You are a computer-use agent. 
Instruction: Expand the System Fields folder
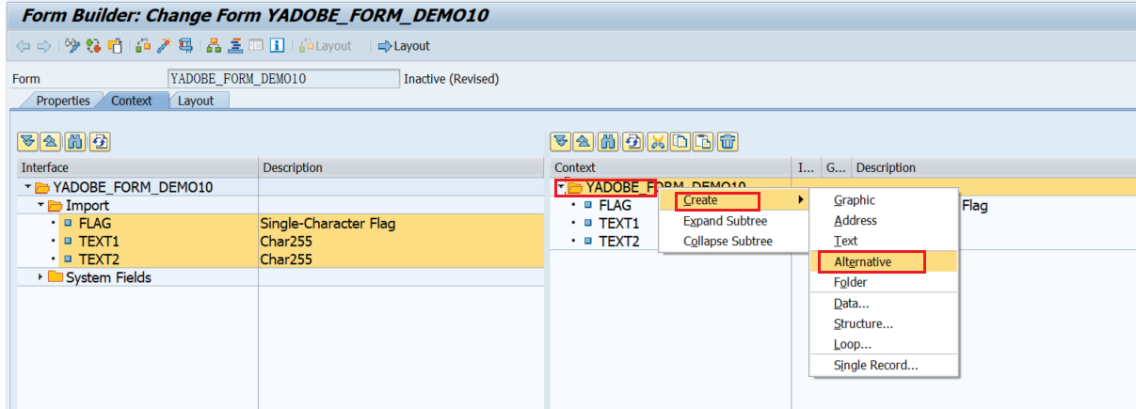[x=40, y=277]
